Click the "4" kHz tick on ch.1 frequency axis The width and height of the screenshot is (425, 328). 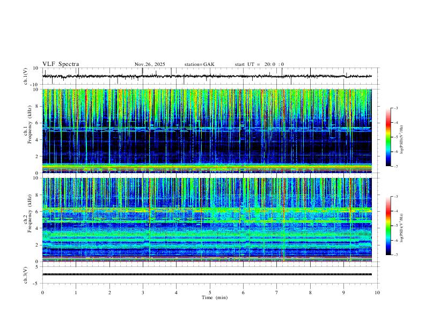point(37,139)
